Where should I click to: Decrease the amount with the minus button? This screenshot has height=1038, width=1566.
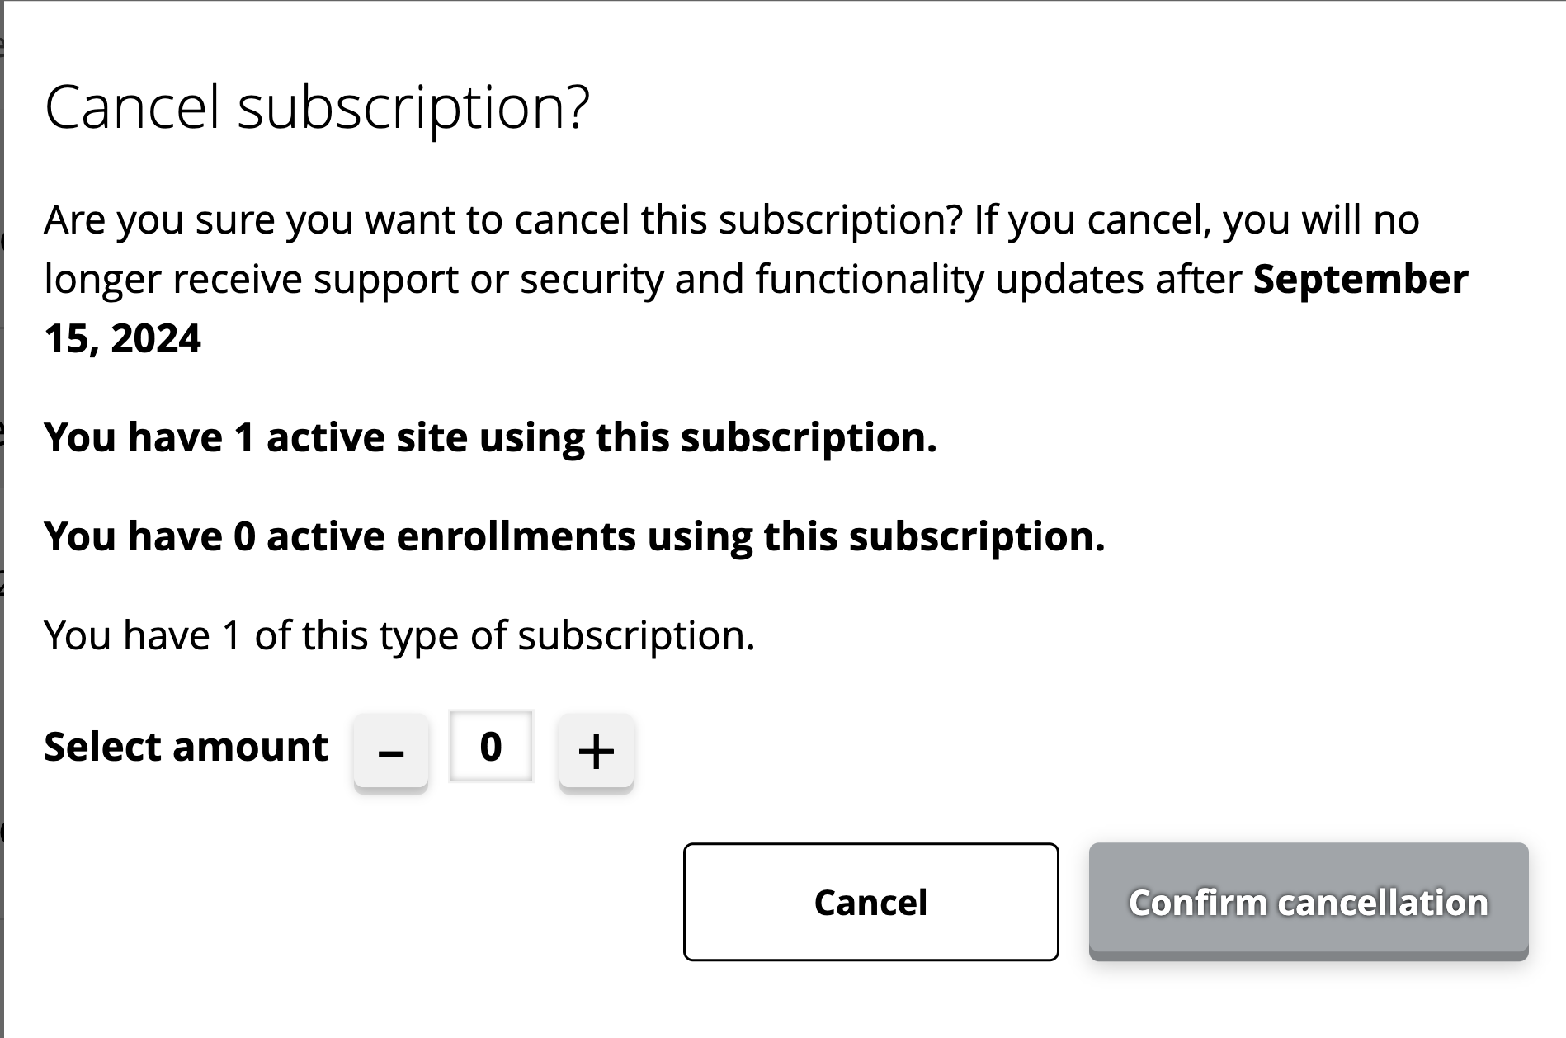pos(390,750)
